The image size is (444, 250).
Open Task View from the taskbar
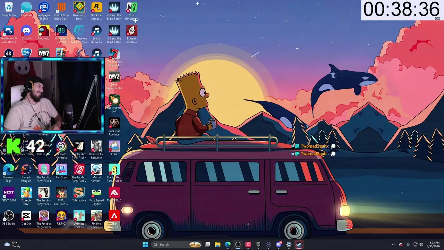coord(207,244)
